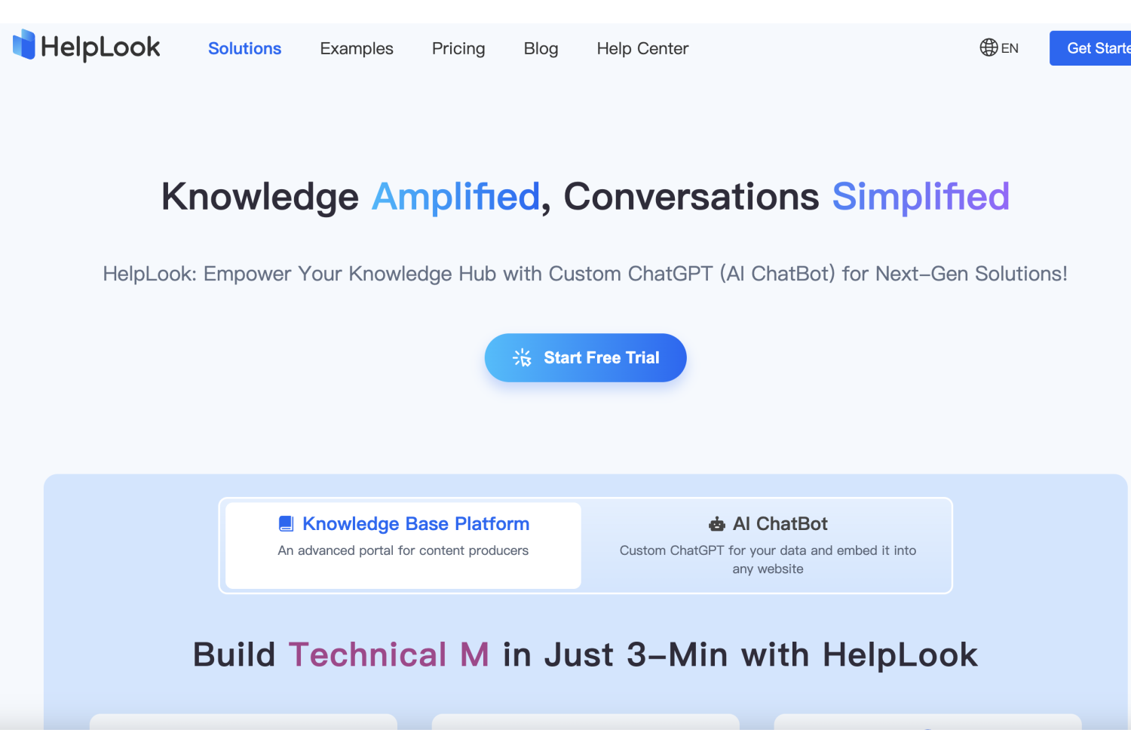Click the book icon beside Knowledge Base Platform
Image resolution: width=1131 pixels, height=754 pixels.
286,523
